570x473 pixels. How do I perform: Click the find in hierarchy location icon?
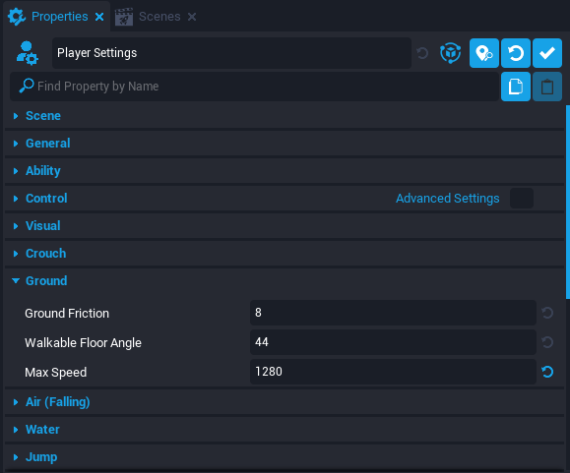pos(483,53)
